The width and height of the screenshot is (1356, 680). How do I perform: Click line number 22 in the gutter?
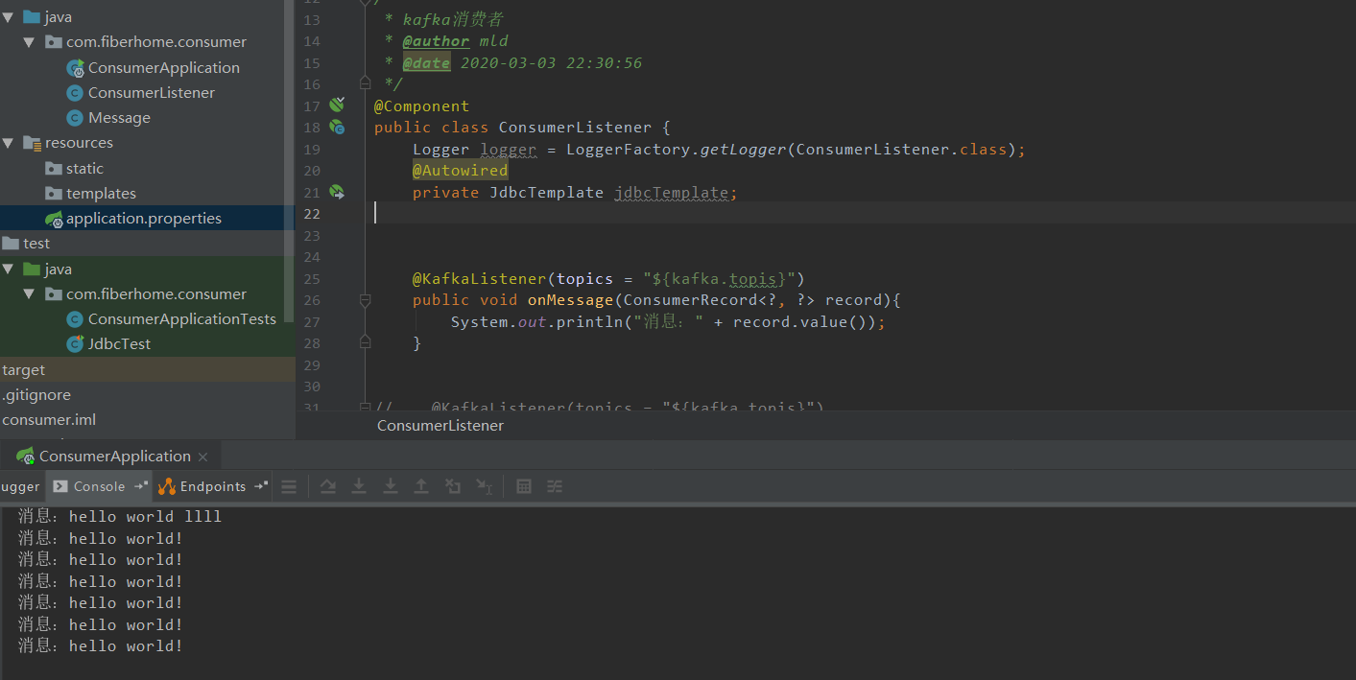click(x=312, y=214)
